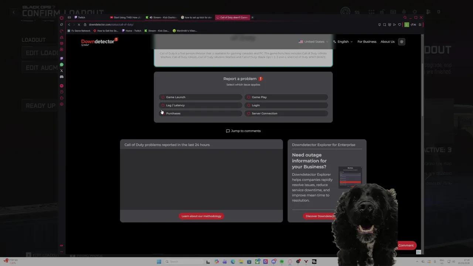The height and width of the screenshot is (266, 473).
Task: Switch to 'how to set up kick' tab
Action: (197, 17)
